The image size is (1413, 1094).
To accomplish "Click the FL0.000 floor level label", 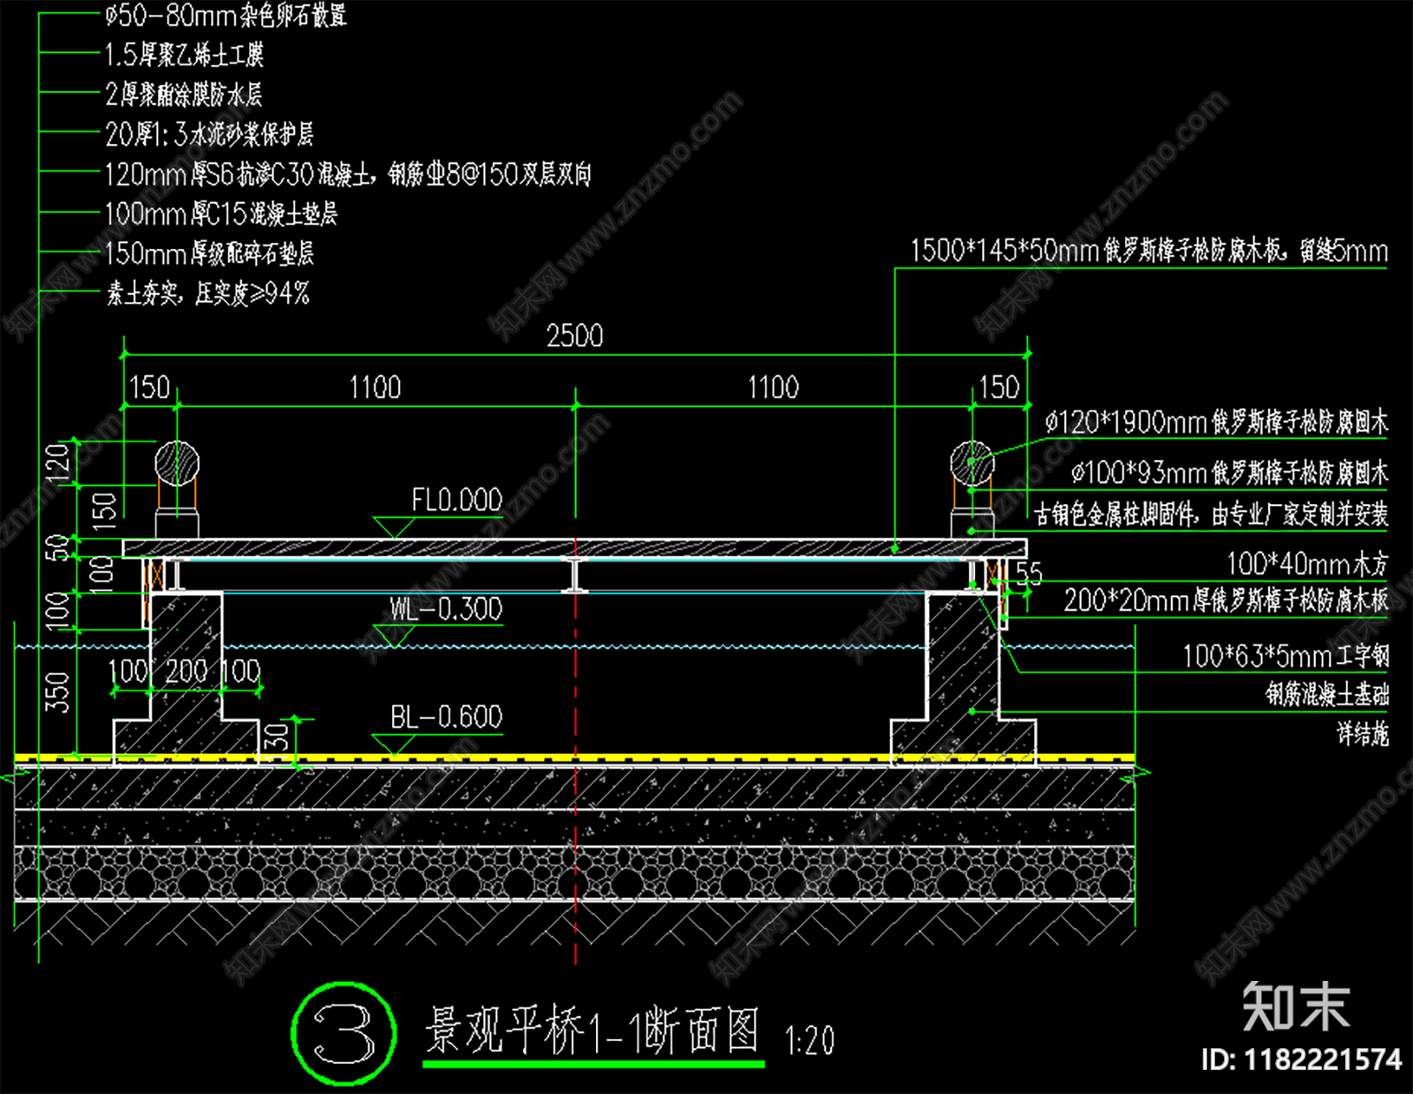I will coord(457,501).
